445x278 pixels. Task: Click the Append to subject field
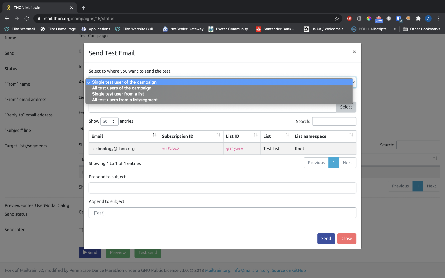pyautogui.click(x=222, y=213)
